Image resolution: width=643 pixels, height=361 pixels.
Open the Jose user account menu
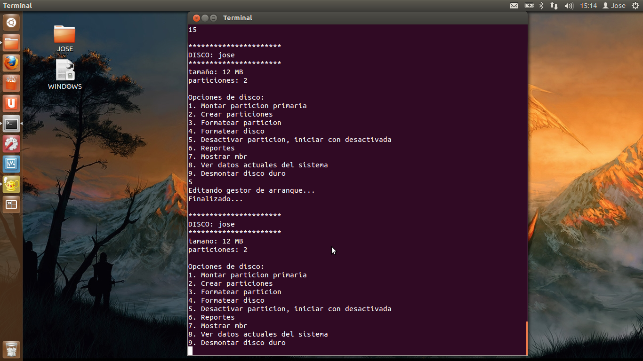pos(614,6)
